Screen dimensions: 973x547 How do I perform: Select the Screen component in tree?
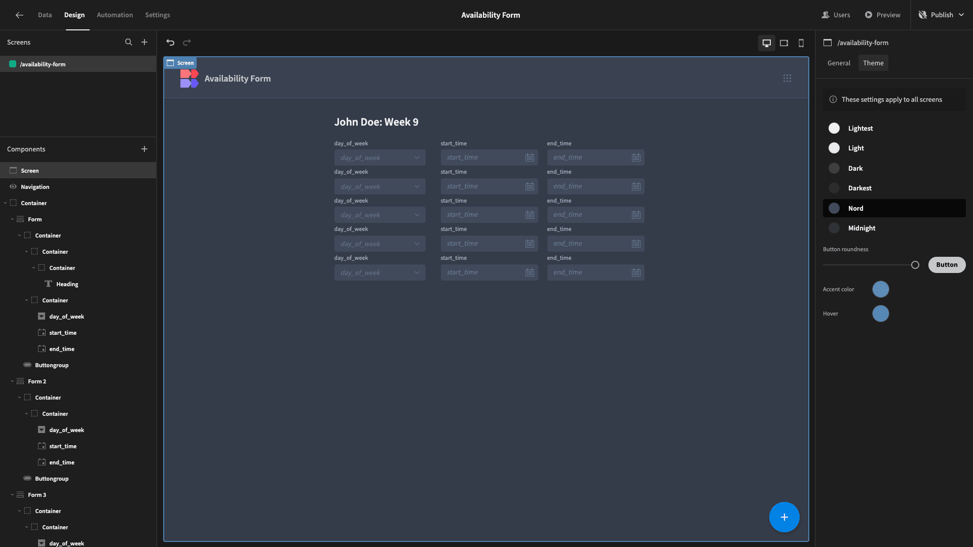[x=78, y=171]
